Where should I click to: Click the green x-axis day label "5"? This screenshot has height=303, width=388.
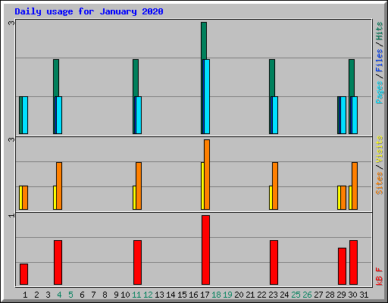point(70,295)
